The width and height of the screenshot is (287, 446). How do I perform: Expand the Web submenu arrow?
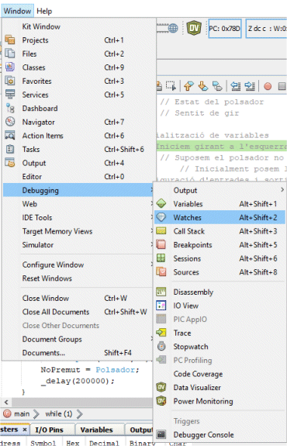coord(151,204)
